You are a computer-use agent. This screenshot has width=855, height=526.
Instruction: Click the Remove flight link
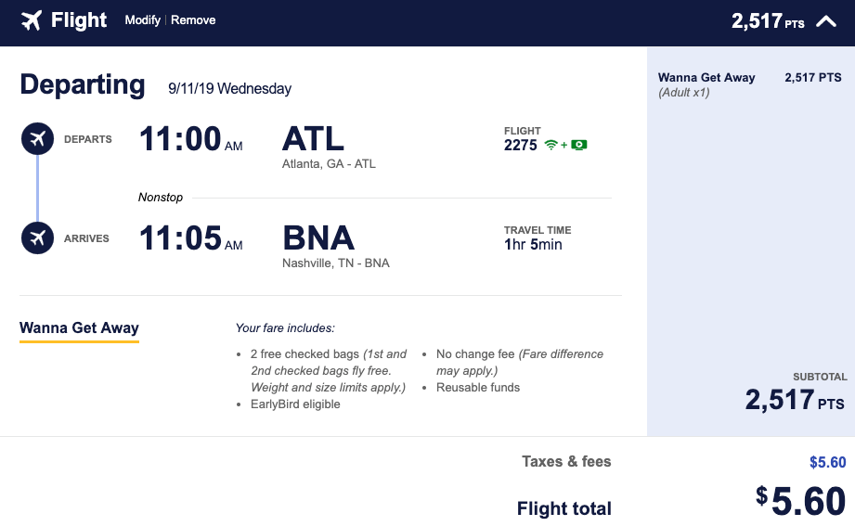pos(193,20)
